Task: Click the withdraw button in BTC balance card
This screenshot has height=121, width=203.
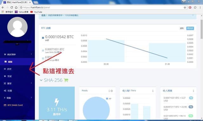Action: coord(182,28)
